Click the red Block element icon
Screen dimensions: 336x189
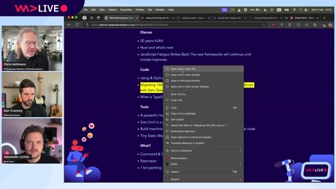click(167, 158)
